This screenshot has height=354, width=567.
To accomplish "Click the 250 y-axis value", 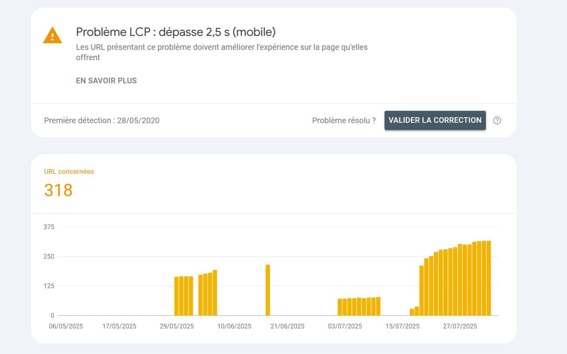I will [x=49, y=256].
